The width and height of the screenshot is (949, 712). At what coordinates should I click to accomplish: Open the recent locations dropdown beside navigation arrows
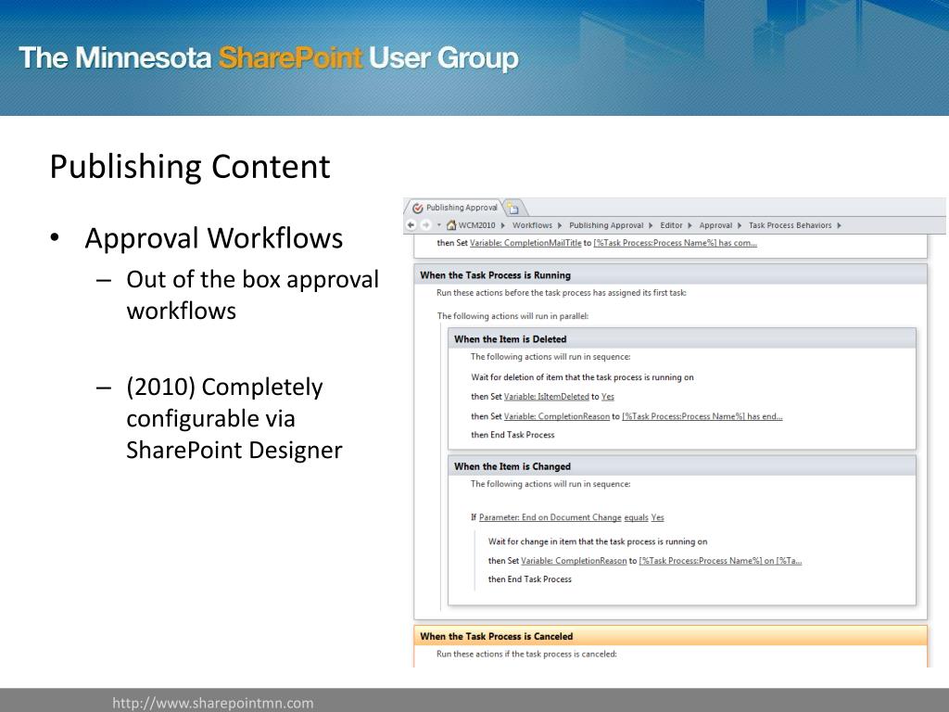438,225
